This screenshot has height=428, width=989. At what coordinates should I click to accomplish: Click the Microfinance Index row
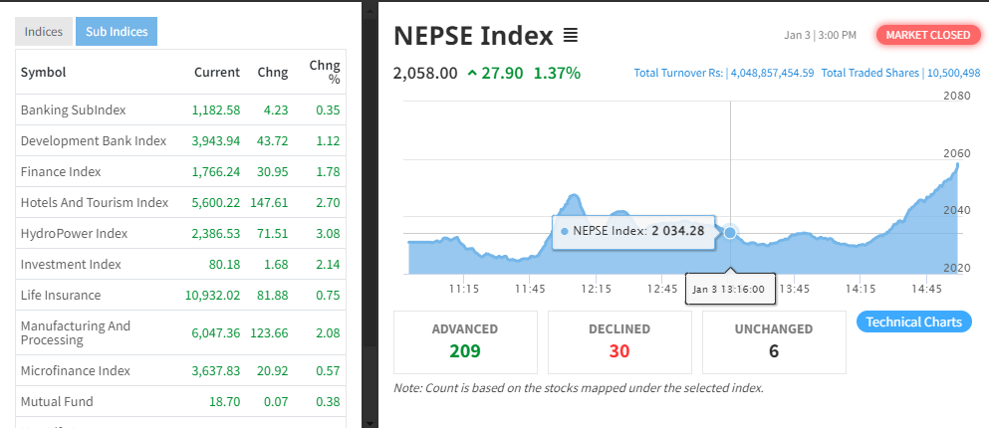[x=75, y=370]
